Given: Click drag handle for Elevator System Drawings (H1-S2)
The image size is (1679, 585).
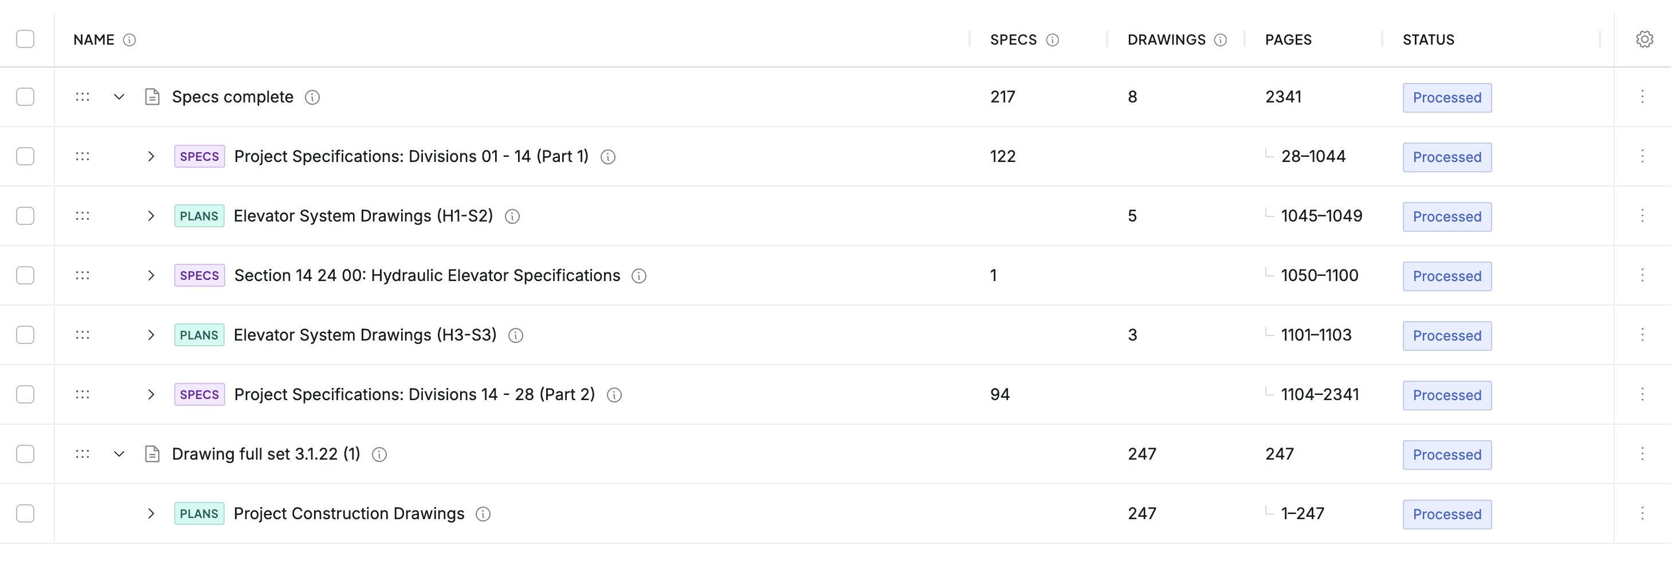Looking at the screenshot, I should (82, 216).
